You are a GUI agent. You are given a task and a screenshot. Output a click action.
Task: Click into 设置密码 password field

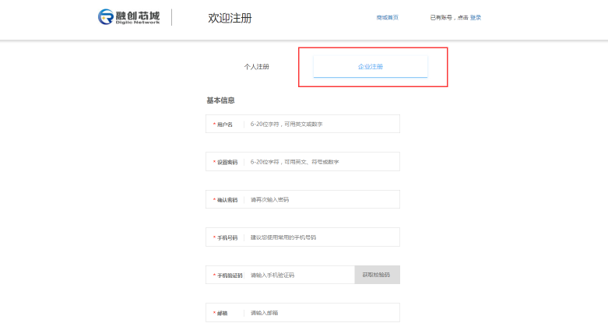[322, 162]
